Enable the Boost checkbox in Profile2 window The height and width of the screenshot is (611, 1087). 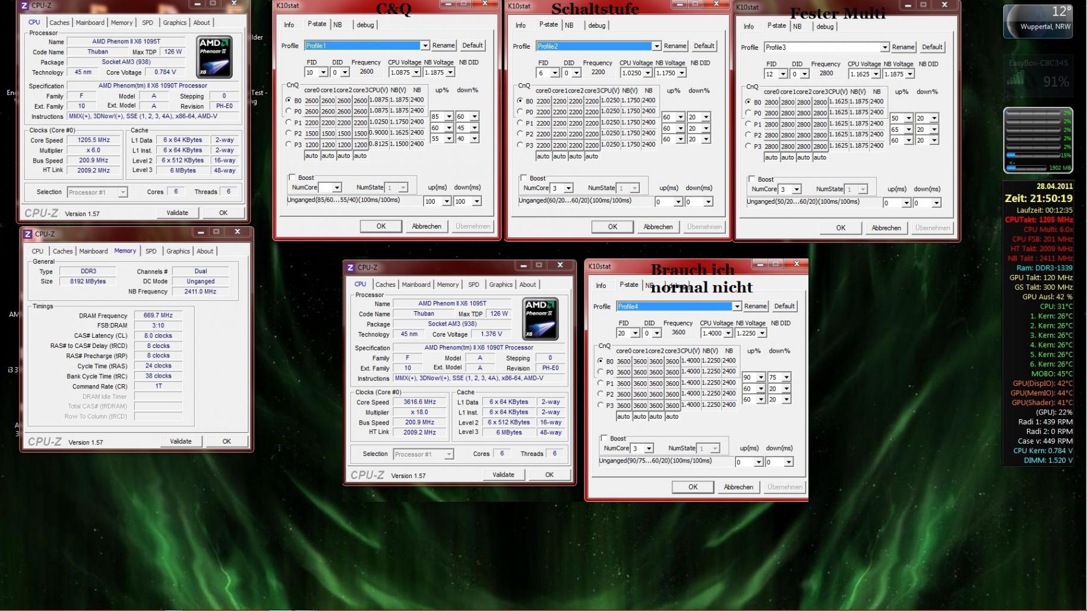[x=524, y=178]
